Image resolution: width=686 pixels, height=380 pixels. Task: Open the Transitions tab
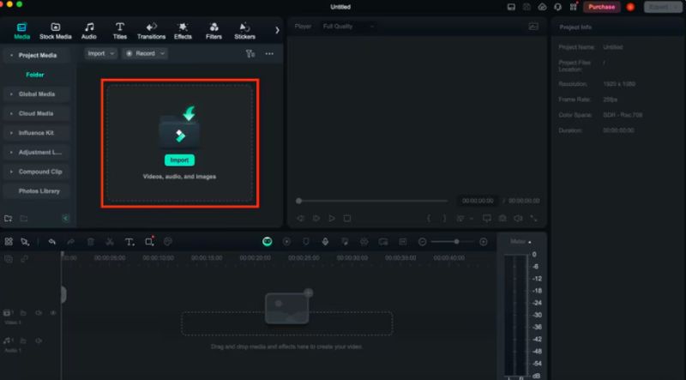point(152,31)
